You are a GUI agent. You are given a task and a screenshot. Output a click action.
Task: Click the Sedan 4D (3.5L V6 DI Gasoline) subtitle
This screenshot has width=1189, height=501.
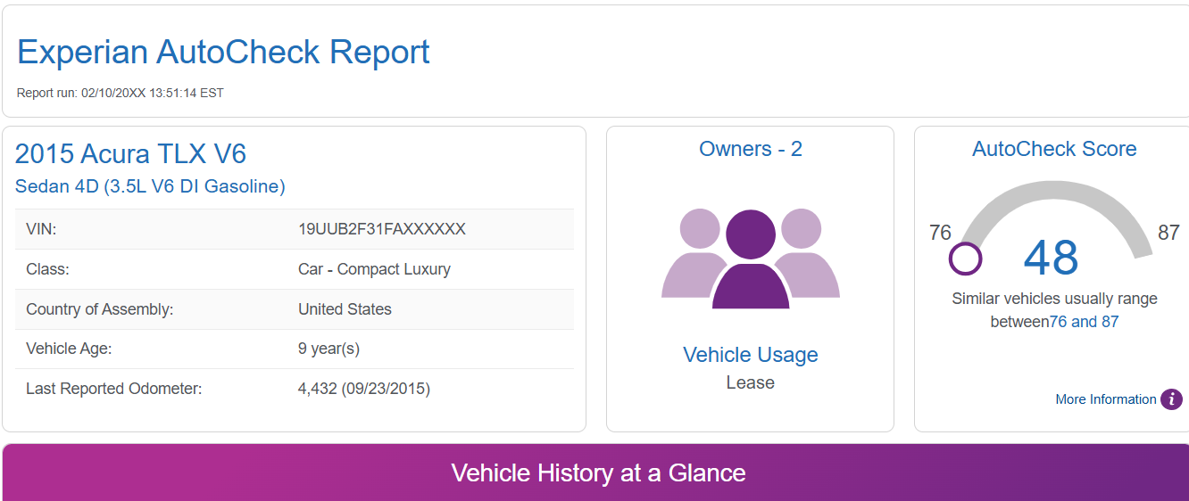(150, 186)
